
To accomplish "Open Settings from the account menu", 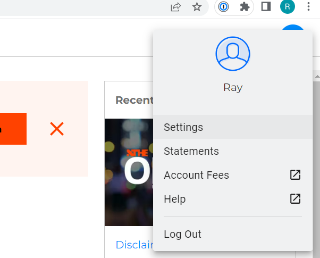I will 233,127.
